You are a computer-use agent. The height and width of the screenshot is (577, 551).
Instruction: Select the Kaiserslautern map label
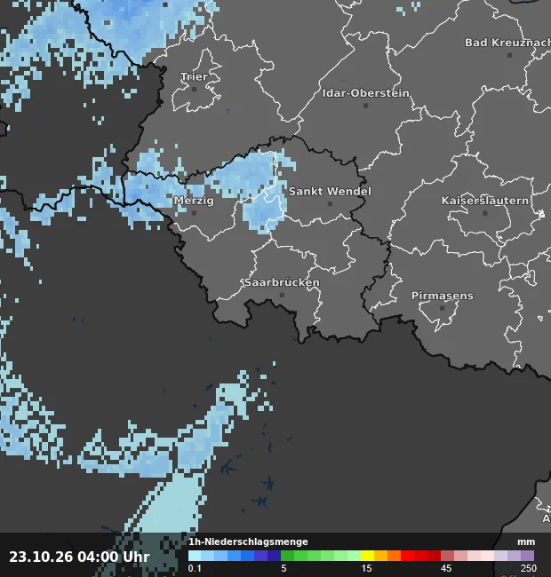pos(485,201)
